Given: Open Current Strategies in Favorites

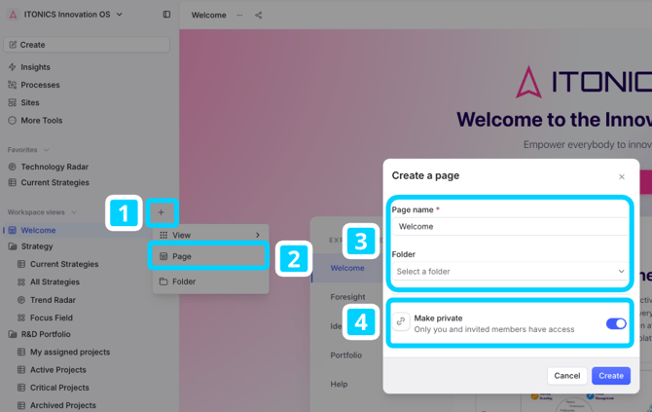Looking at the screenshot, I should 54,183.
